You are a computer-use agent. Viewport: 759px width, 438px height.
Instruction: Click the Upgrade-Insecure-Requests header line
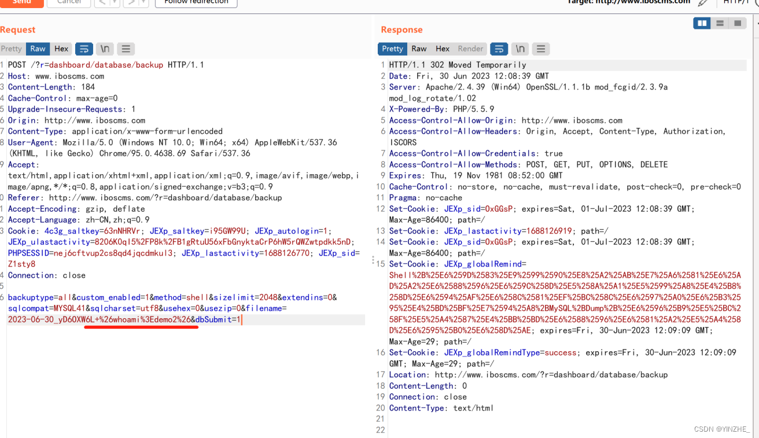(x=72, y=109)
